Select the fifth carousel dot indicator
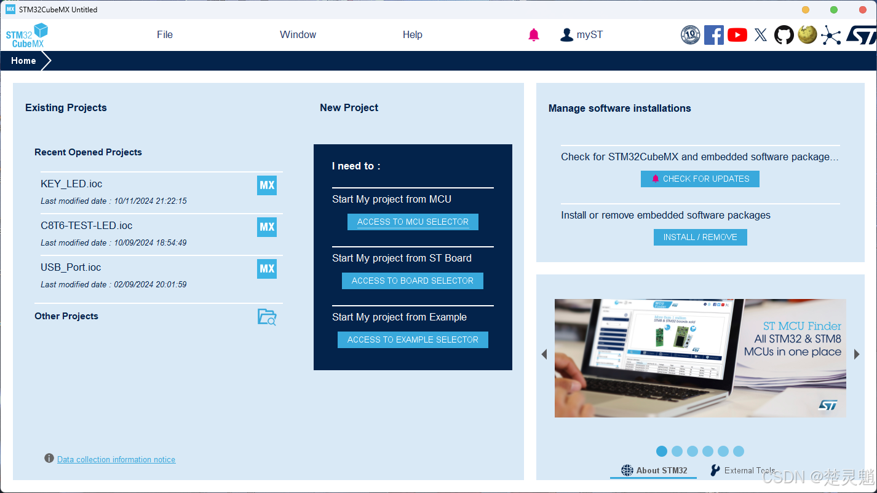The width and height of the screenshot is (877, 493). [x=723, y=451]
